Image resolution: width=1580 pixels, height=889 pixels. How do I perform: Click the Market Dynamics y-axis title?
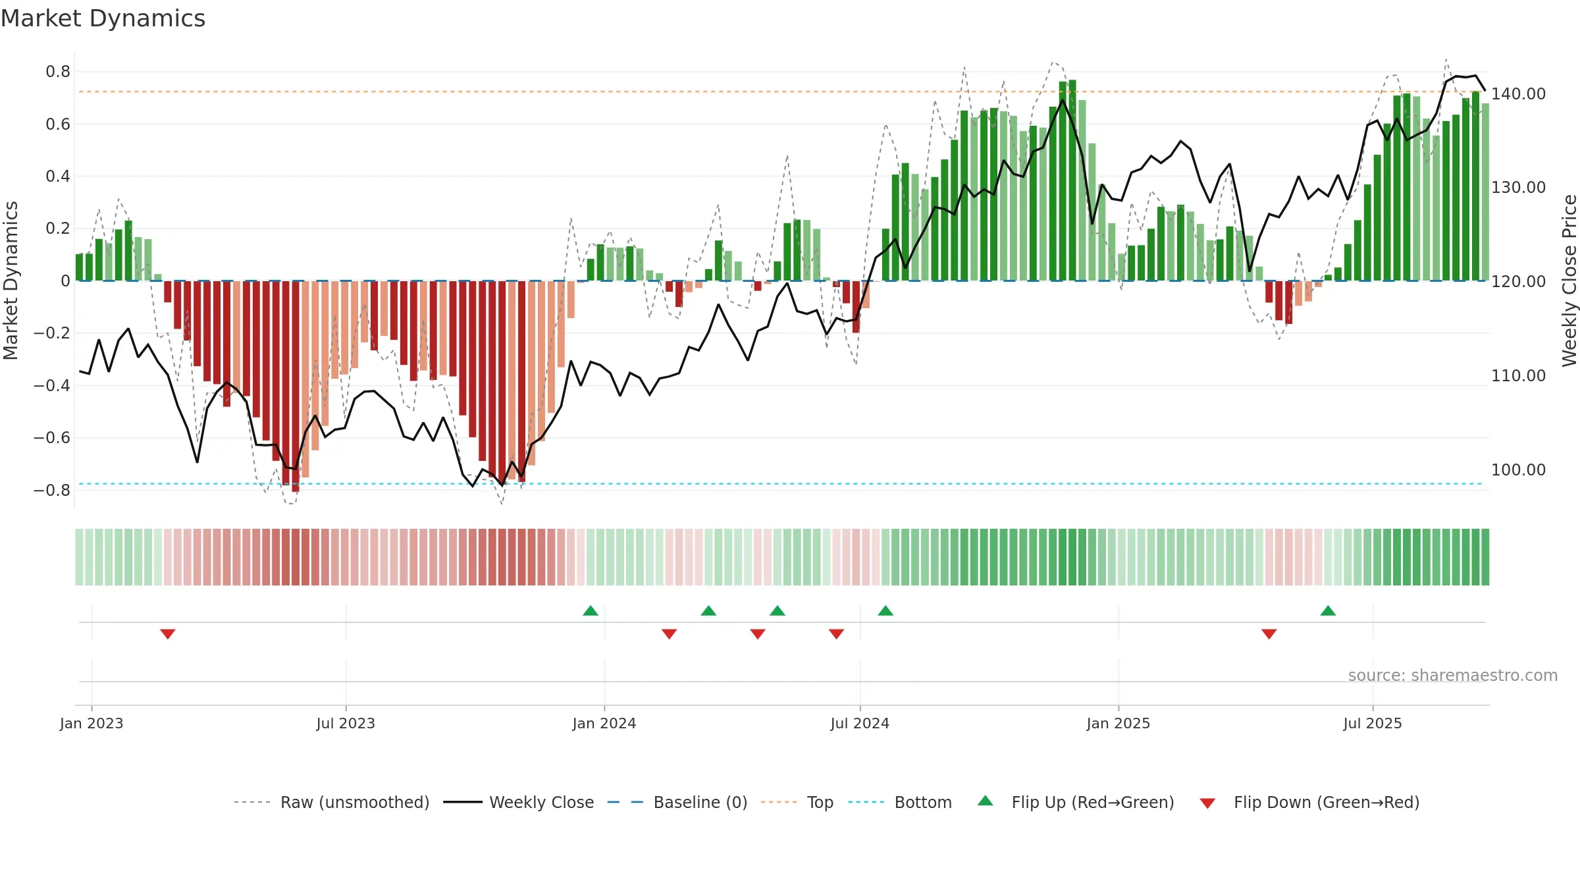tap(11, 281)
